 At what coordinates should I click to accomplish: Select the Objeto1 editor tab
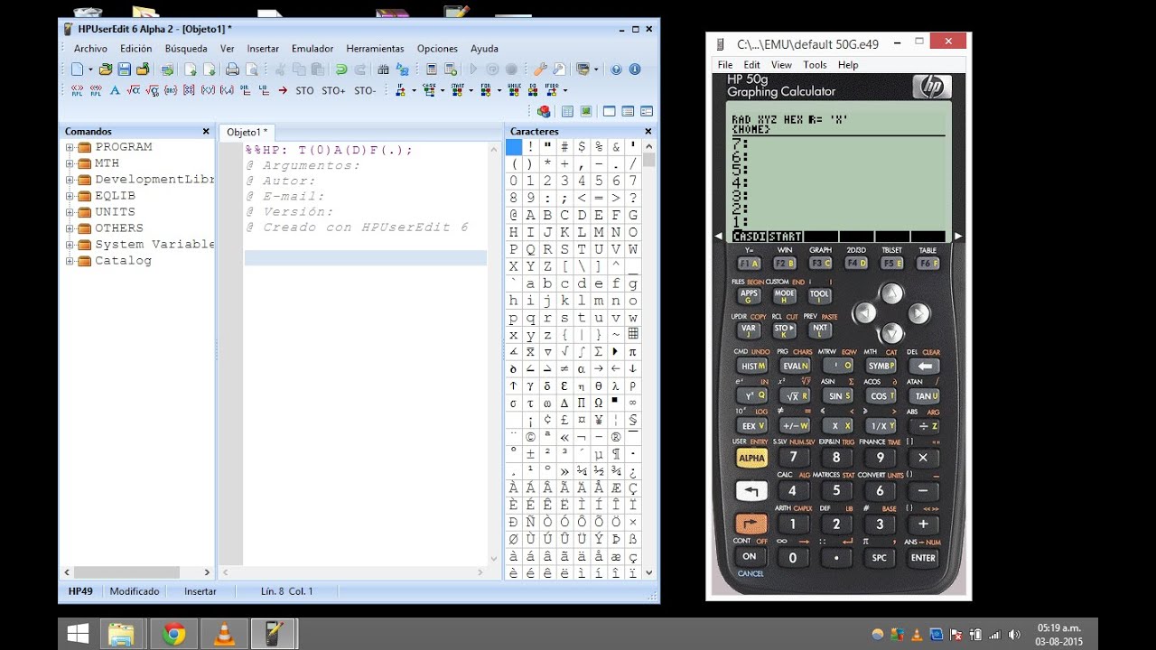click(x=247, y=132)
